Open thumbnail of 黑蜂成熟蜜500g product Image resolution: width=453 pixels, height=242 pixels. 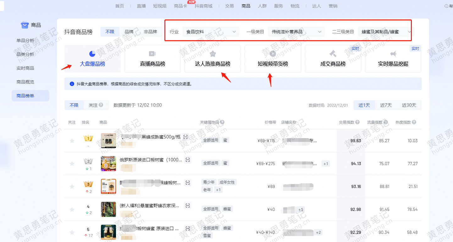(108, 141)
